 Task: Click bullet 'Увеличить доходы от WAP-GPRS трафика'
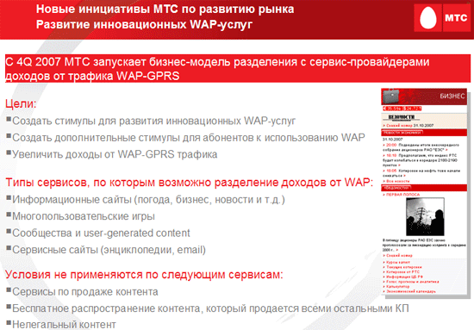115,154
